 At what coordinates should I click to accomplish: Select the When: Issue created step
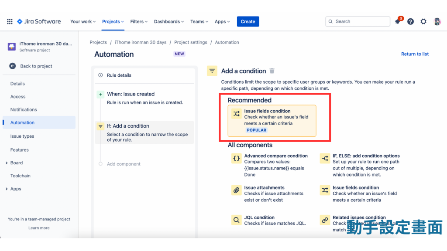144,98
